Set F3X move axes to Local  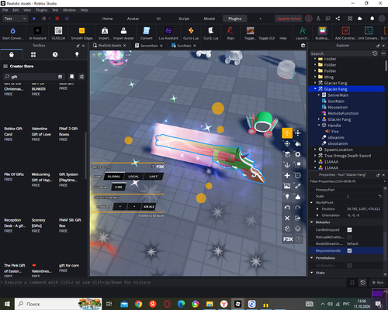tap(133, 177)
